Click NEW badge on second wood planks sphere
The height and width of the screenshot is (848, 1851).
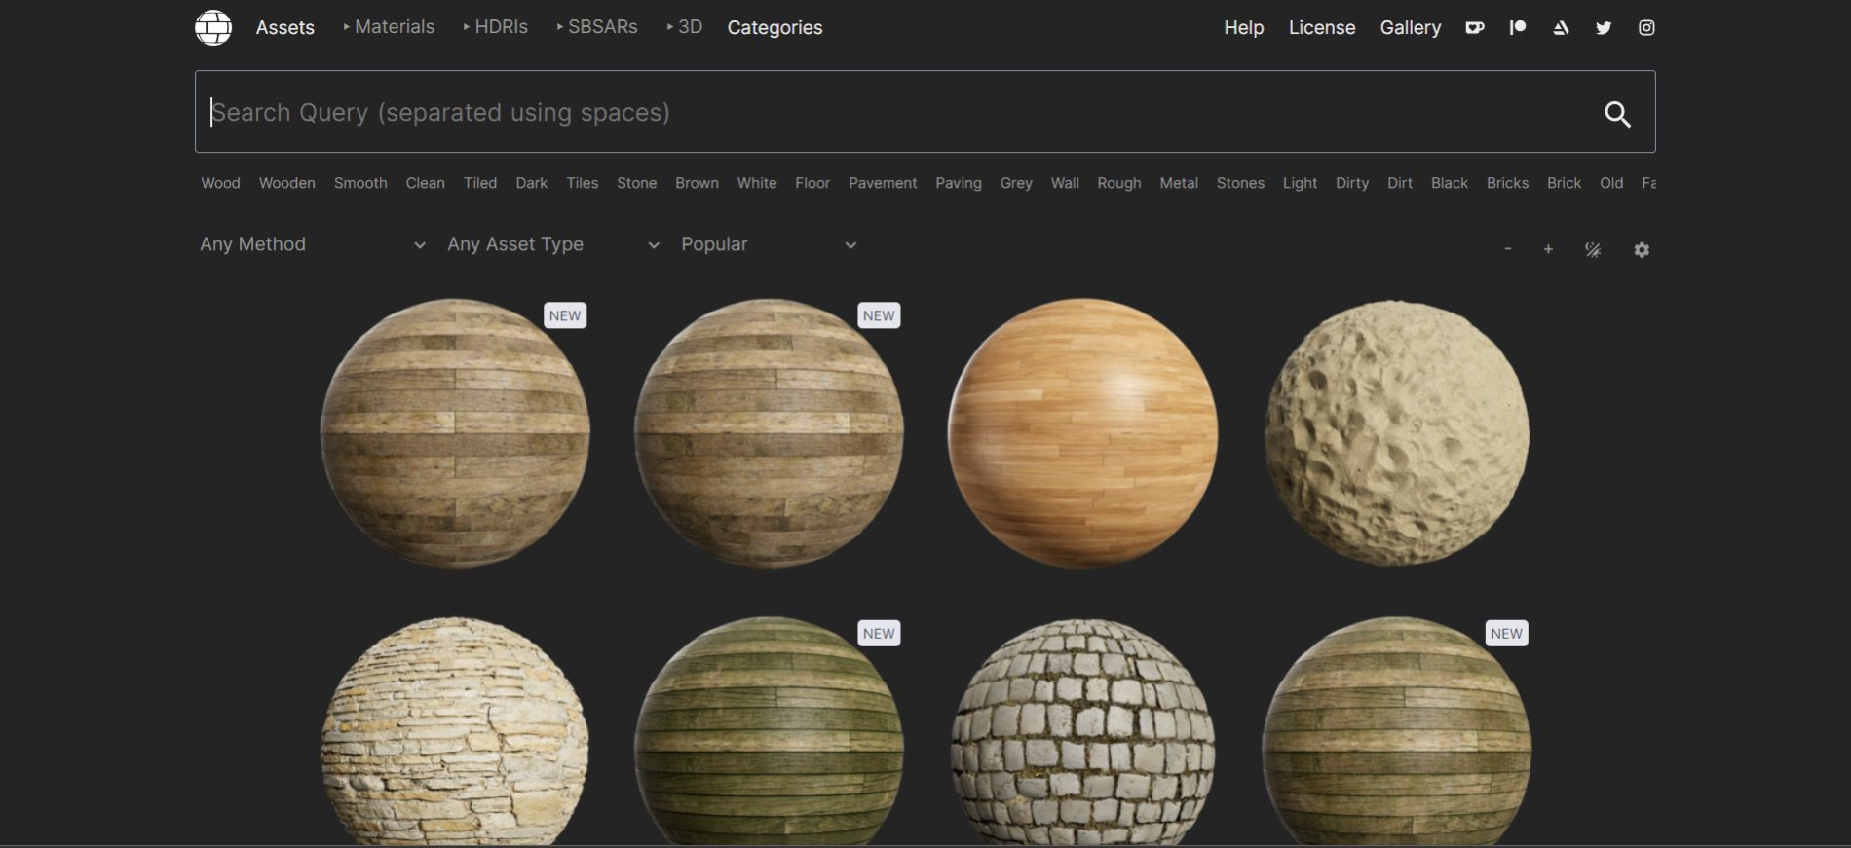pyautogui.click(x=879, y=315)
